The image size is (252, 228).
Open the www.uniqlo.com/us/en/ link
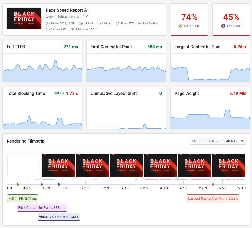65,17
